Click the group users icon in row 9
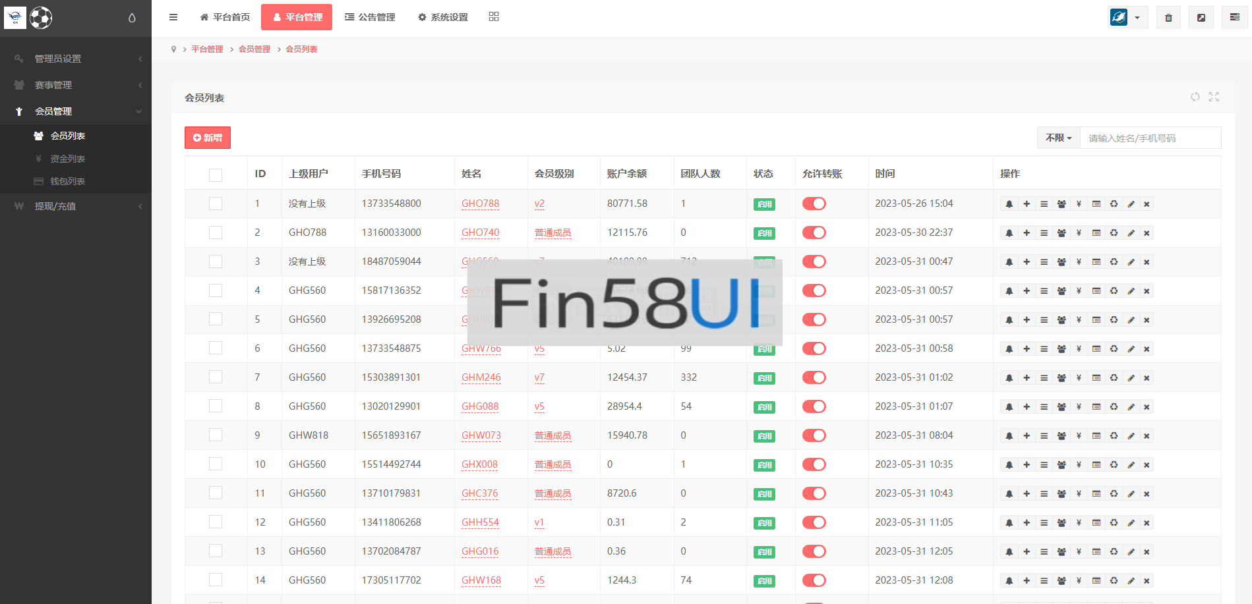1252x604 pixels. tap(1061, 436)
